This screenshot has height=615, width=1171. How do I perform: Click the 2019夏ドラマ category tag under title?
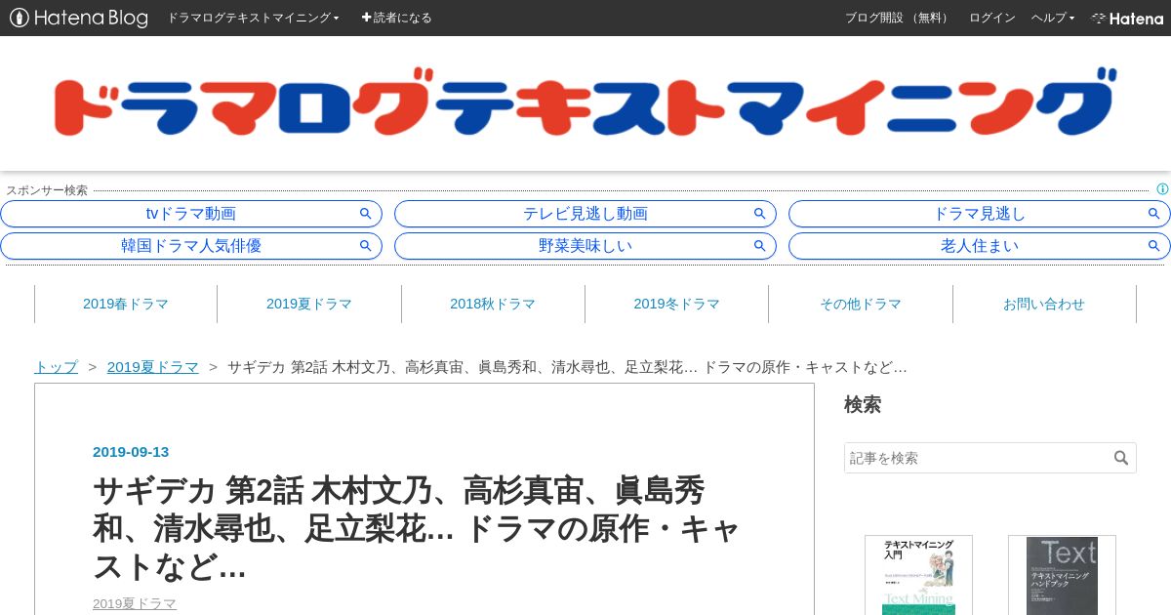point(135,603)
